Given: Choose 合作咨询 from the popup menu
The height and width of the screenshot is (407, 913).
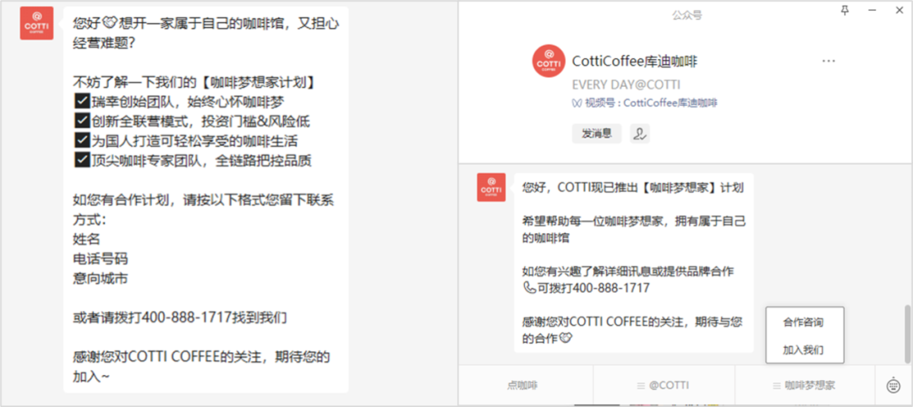Looking at the screenshot, I should (x=802, y=323).
